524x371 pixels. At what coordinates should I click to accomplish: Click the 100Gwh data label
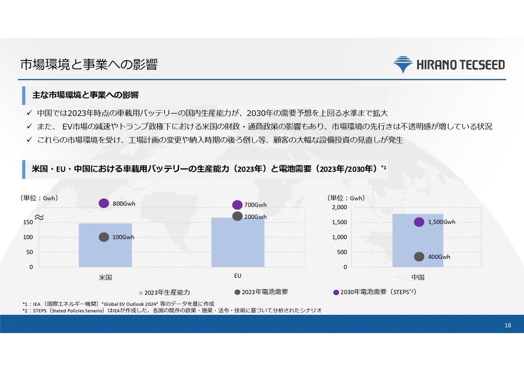(x=123, y=237)
